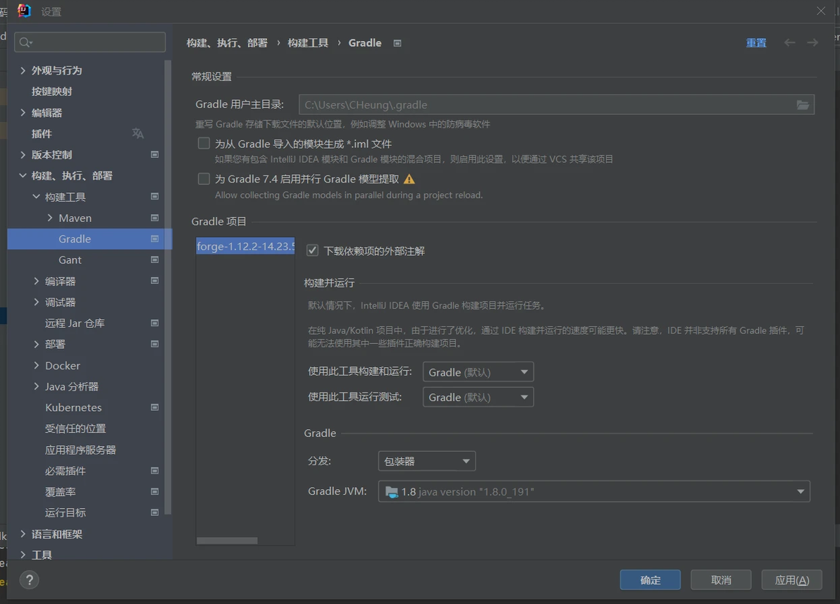Select forge-1.12.2 project in Gradle list
Viewport: 840px width, 604px height.
(x=245, y=246)
